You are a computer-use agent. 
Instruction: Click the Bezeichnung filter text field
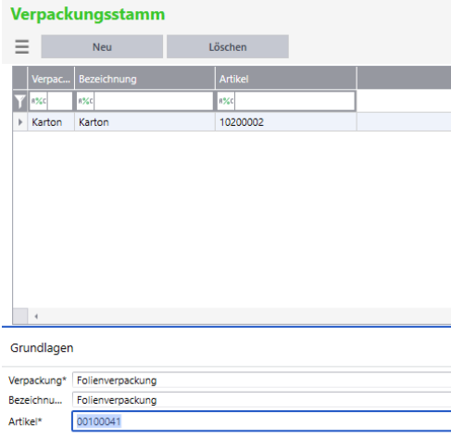pos(154,101)
